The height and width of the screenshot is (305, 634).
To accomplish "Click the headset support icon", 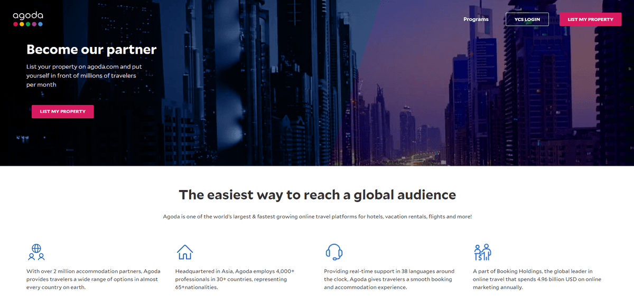I will point(334,252).
